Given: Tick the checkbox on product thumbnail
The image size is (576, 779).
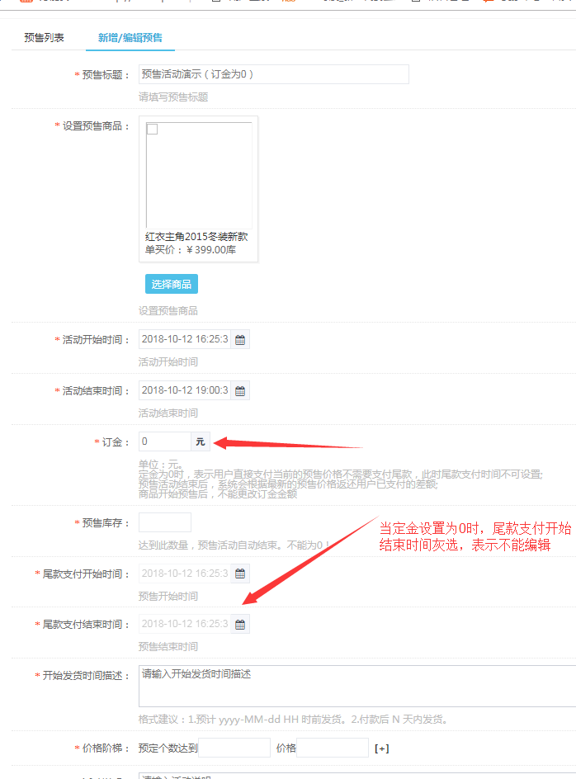Looking at the screenshot, I should [x=152, y=130].
